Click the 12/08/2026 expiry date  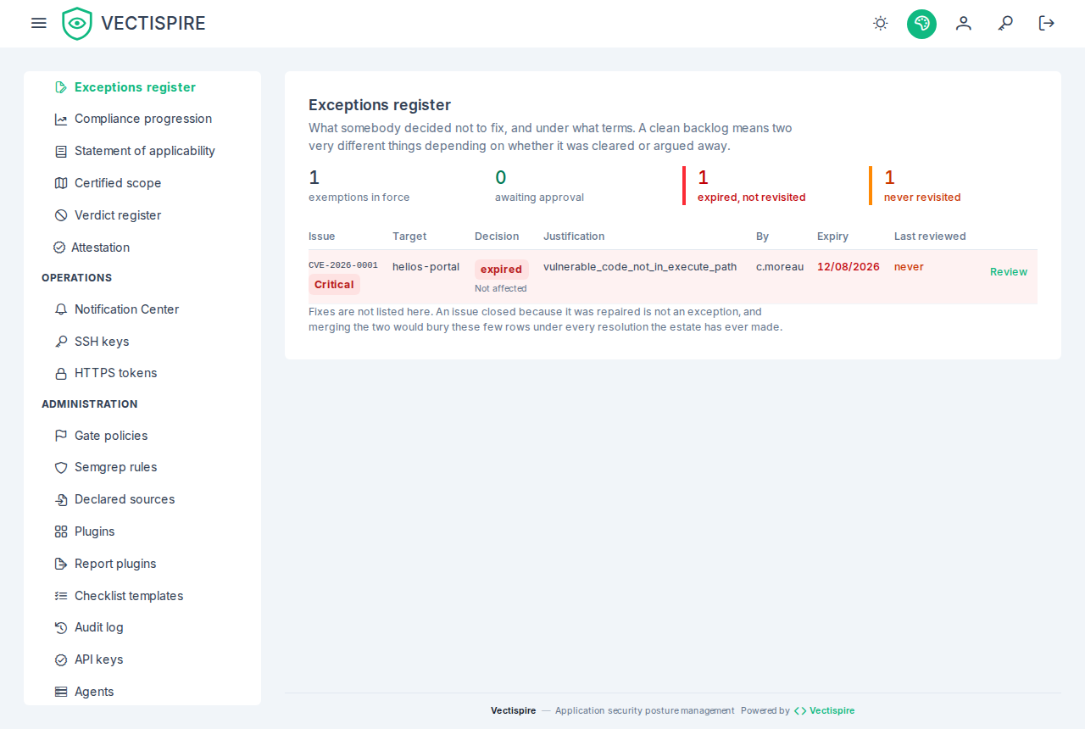pos(849,266)
